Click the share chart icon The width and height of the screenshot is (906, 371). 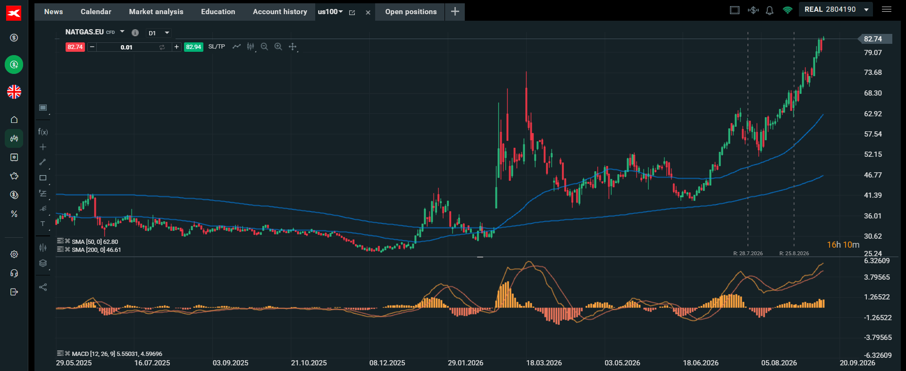coord(43,287)
